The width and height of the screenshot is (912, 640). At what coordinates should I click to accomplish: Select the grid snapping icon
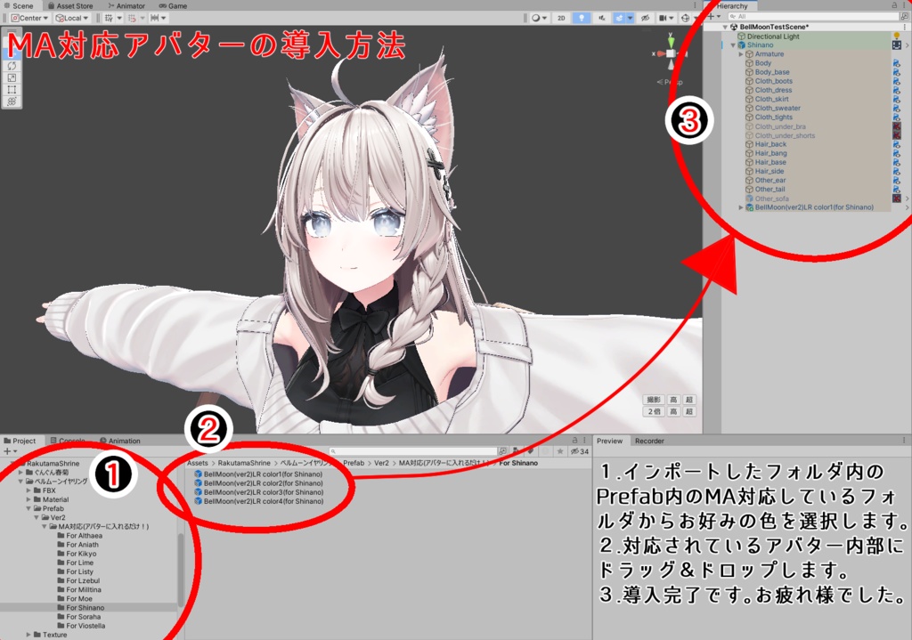110,17
